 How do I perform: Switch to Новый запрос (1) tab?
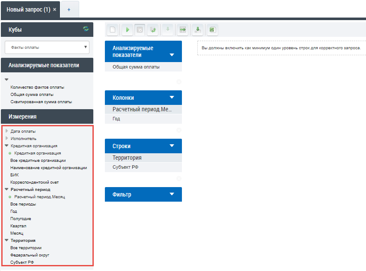pos(28,9)
